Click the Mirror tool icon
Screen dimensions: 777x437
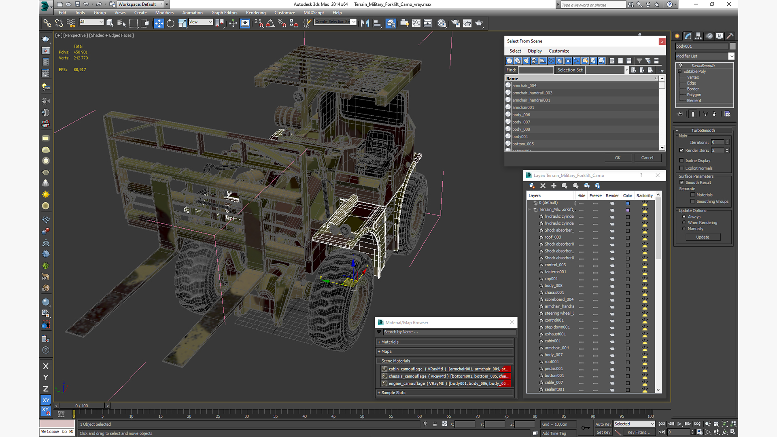point(365,23)
